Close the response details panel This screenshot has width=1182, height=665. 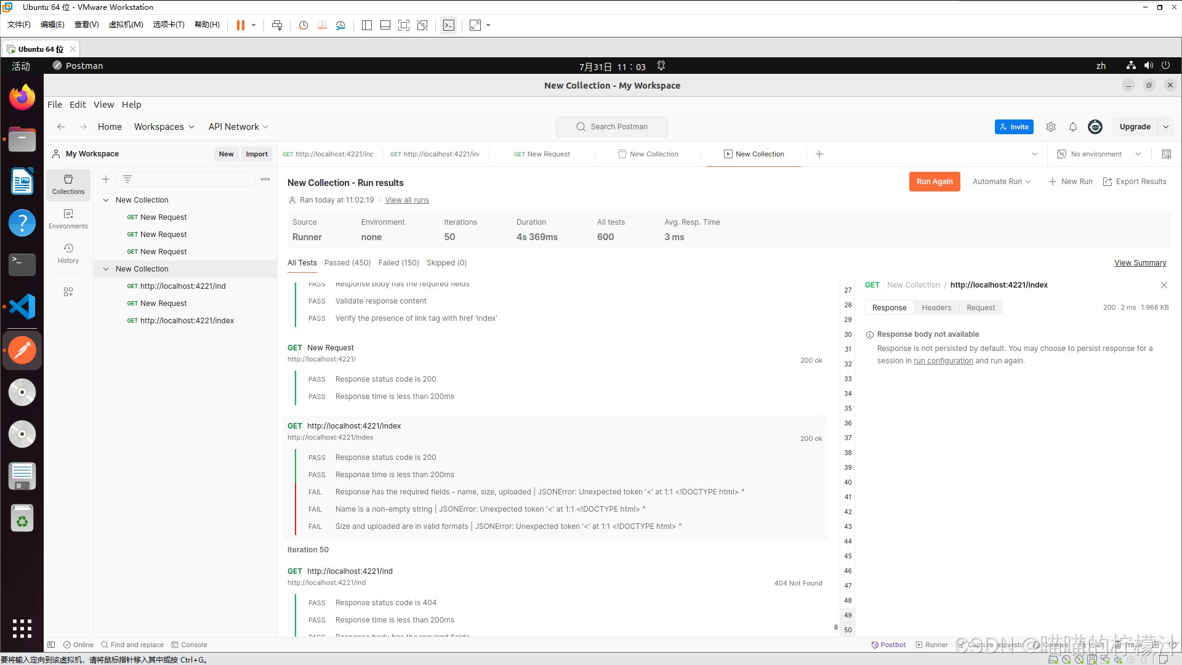click(1164, 285)
